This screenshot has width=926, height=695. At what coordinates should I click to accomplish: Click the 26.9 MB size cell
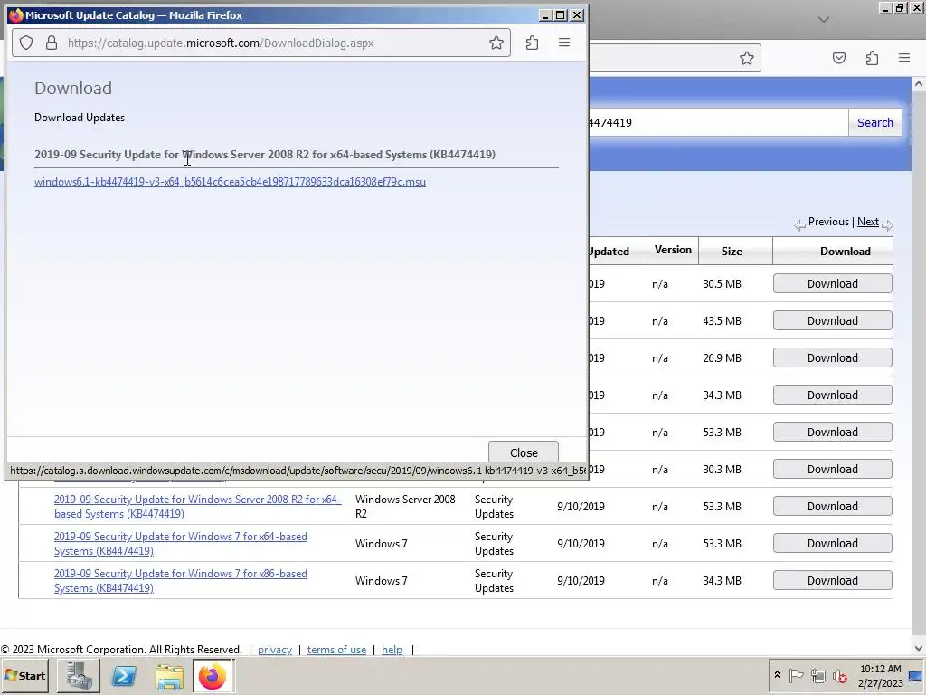722,358
